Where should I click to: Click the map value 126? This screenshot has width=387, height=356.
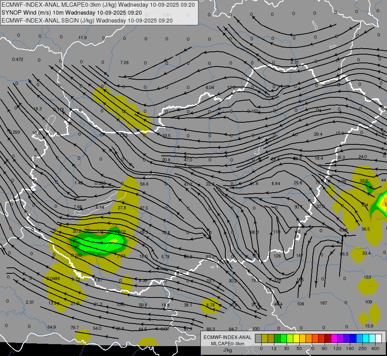[x=277, y=256]
